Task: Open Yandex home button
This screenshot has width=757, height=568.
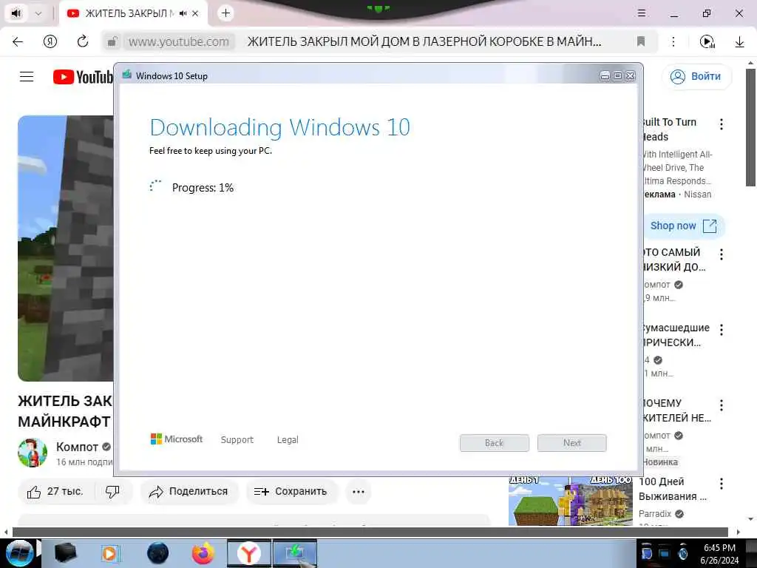Action: pyautogui.click(x=50, y=41)
